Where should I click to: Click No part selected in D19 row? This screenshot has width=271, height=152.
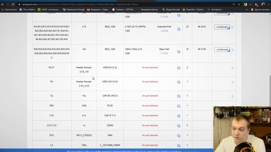point(150,135)
